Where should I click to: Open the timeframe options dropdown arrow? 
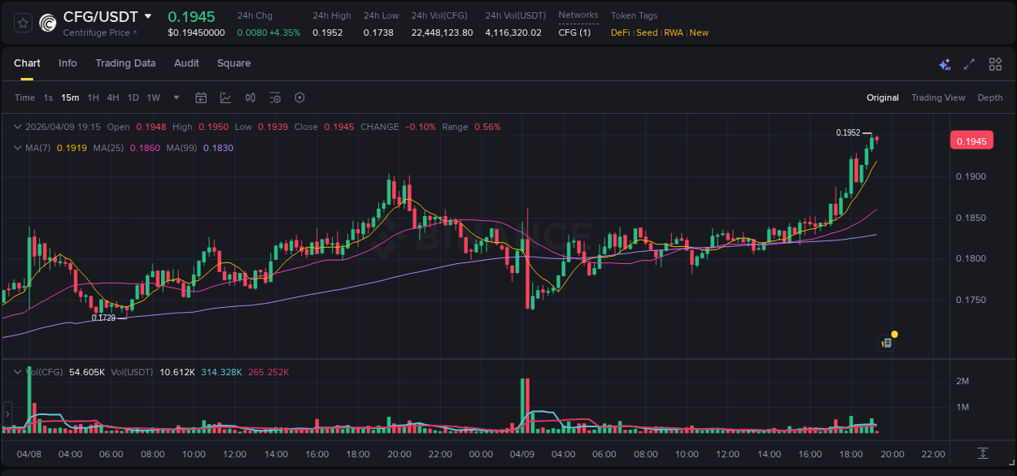tap(175, 97)
